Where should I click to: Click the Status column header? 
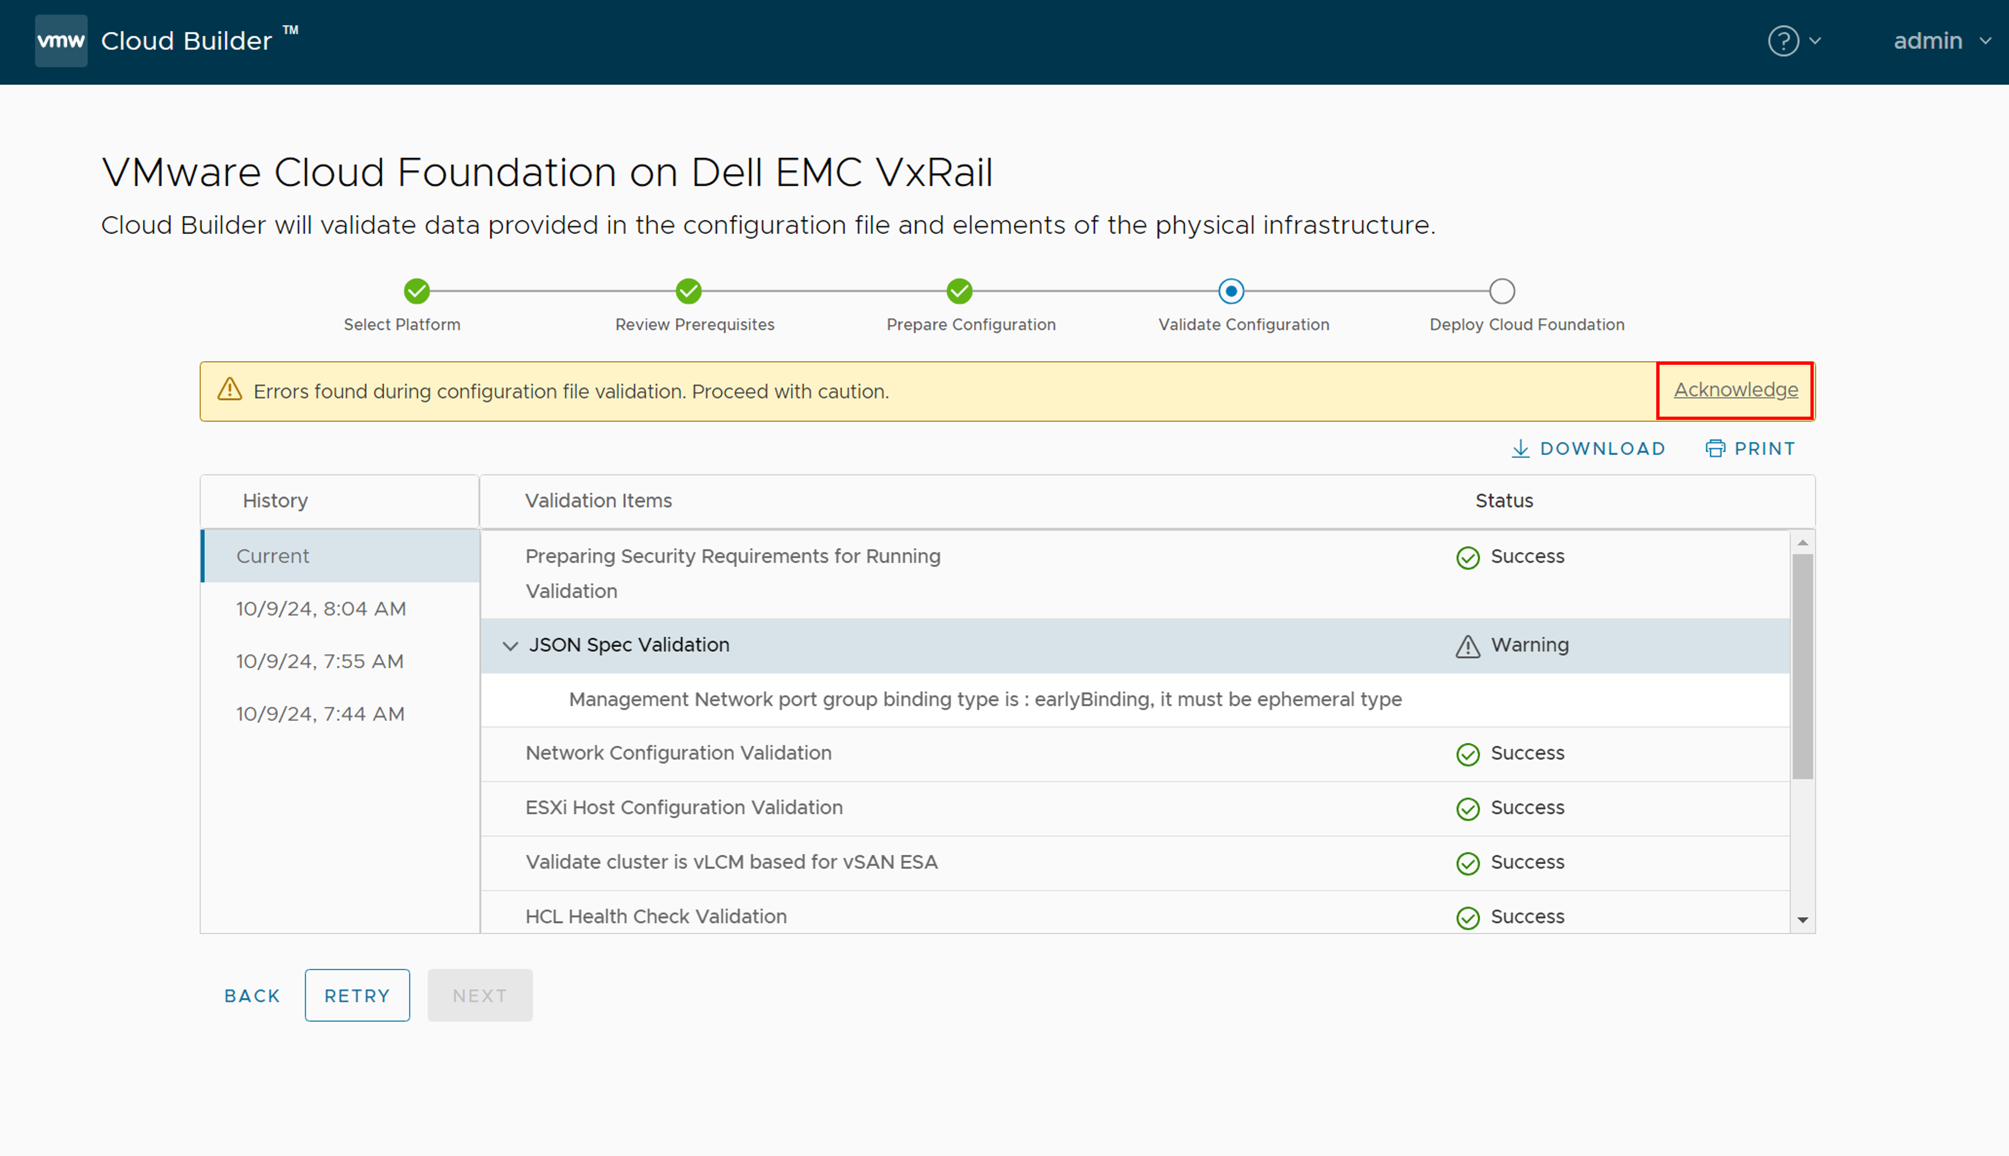1504,501
